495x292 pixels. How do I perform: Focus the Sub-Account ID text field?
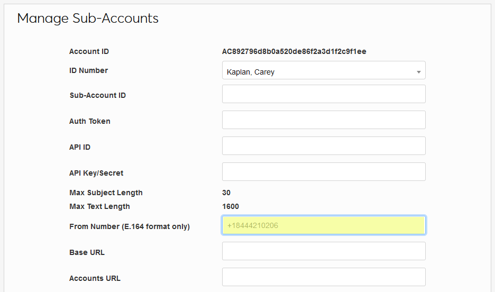324,94
